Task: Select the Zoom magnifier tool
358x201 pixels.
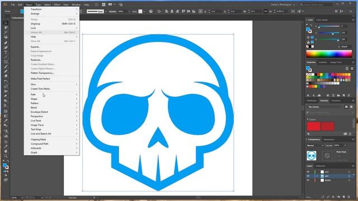Action: click(x=6, y=156)
